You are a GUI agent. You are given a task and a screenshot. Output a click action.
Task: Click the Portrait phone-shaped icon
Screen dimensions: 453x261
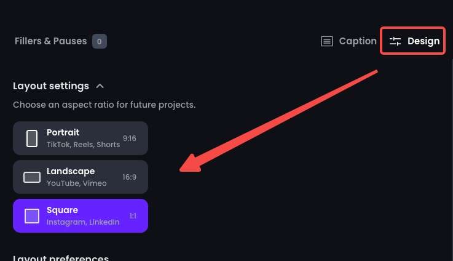pos(32,139)
